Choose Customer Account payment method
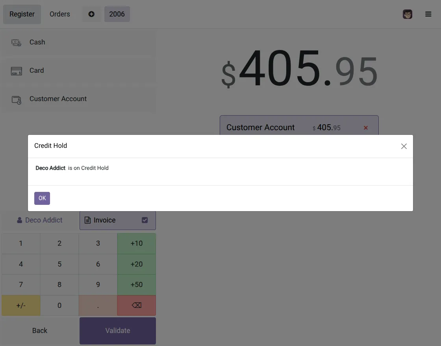 click(x=79, y=99)
